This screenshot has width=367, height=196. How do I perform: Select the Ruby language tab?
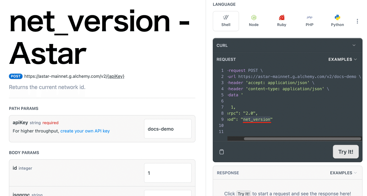(282, 21)
